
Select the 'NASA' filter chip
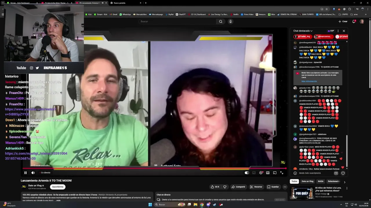click(321, 181)
